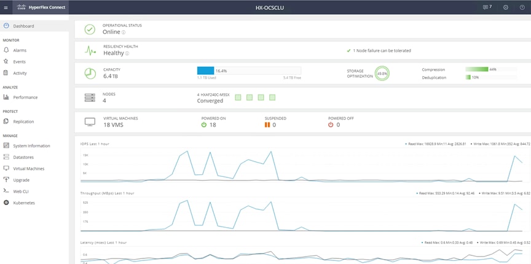Open the hamburger navigation menu
The width and height of the screenshot is (531, 264).
6,7
